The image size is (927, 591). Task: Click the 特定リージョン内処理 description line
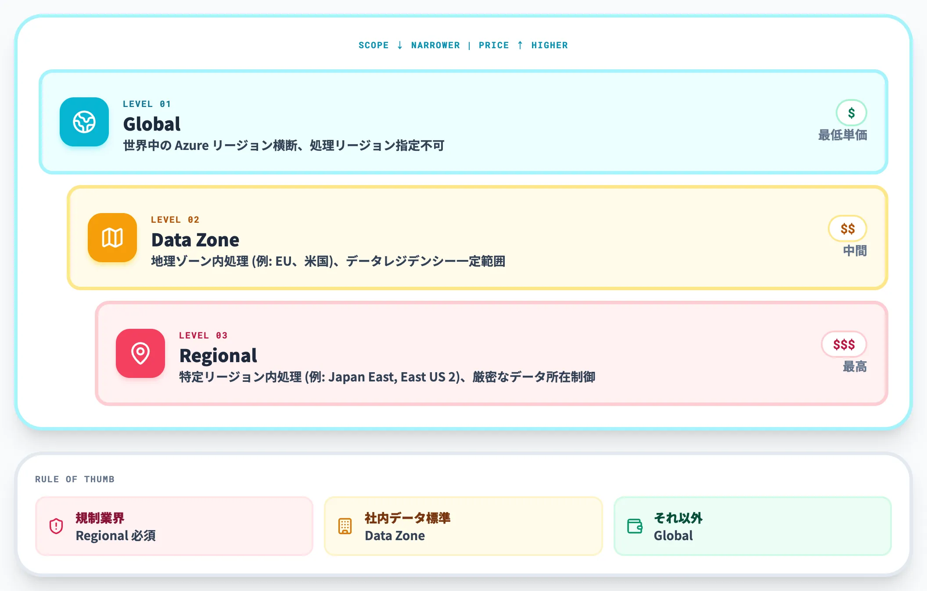click(387, 377)
